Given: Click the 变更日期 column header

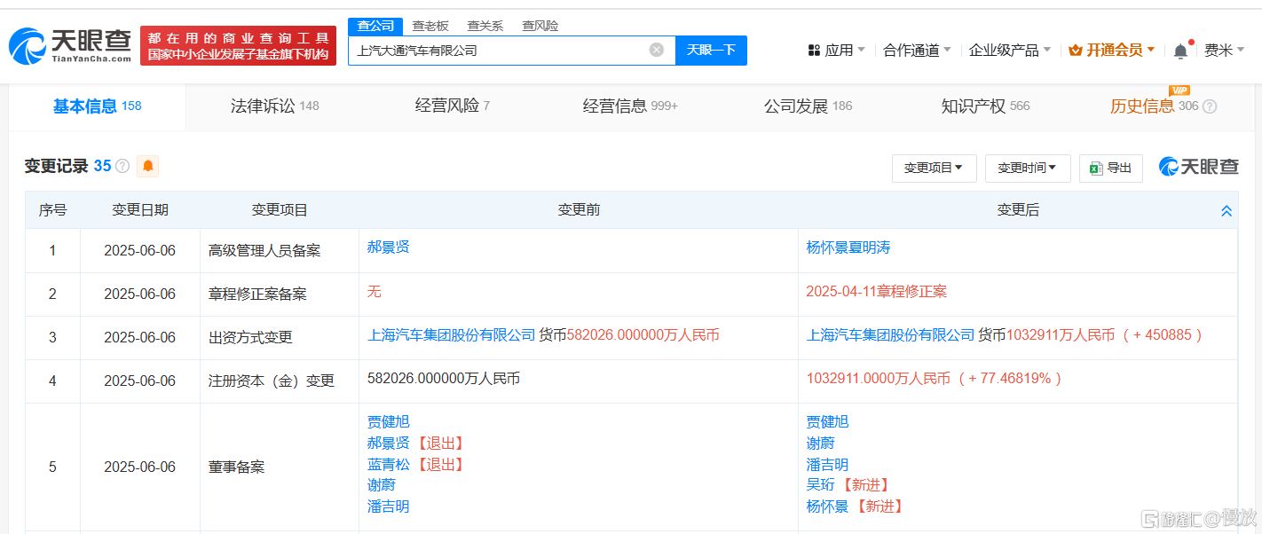Looking at the screenshot, I should point(139,210).
